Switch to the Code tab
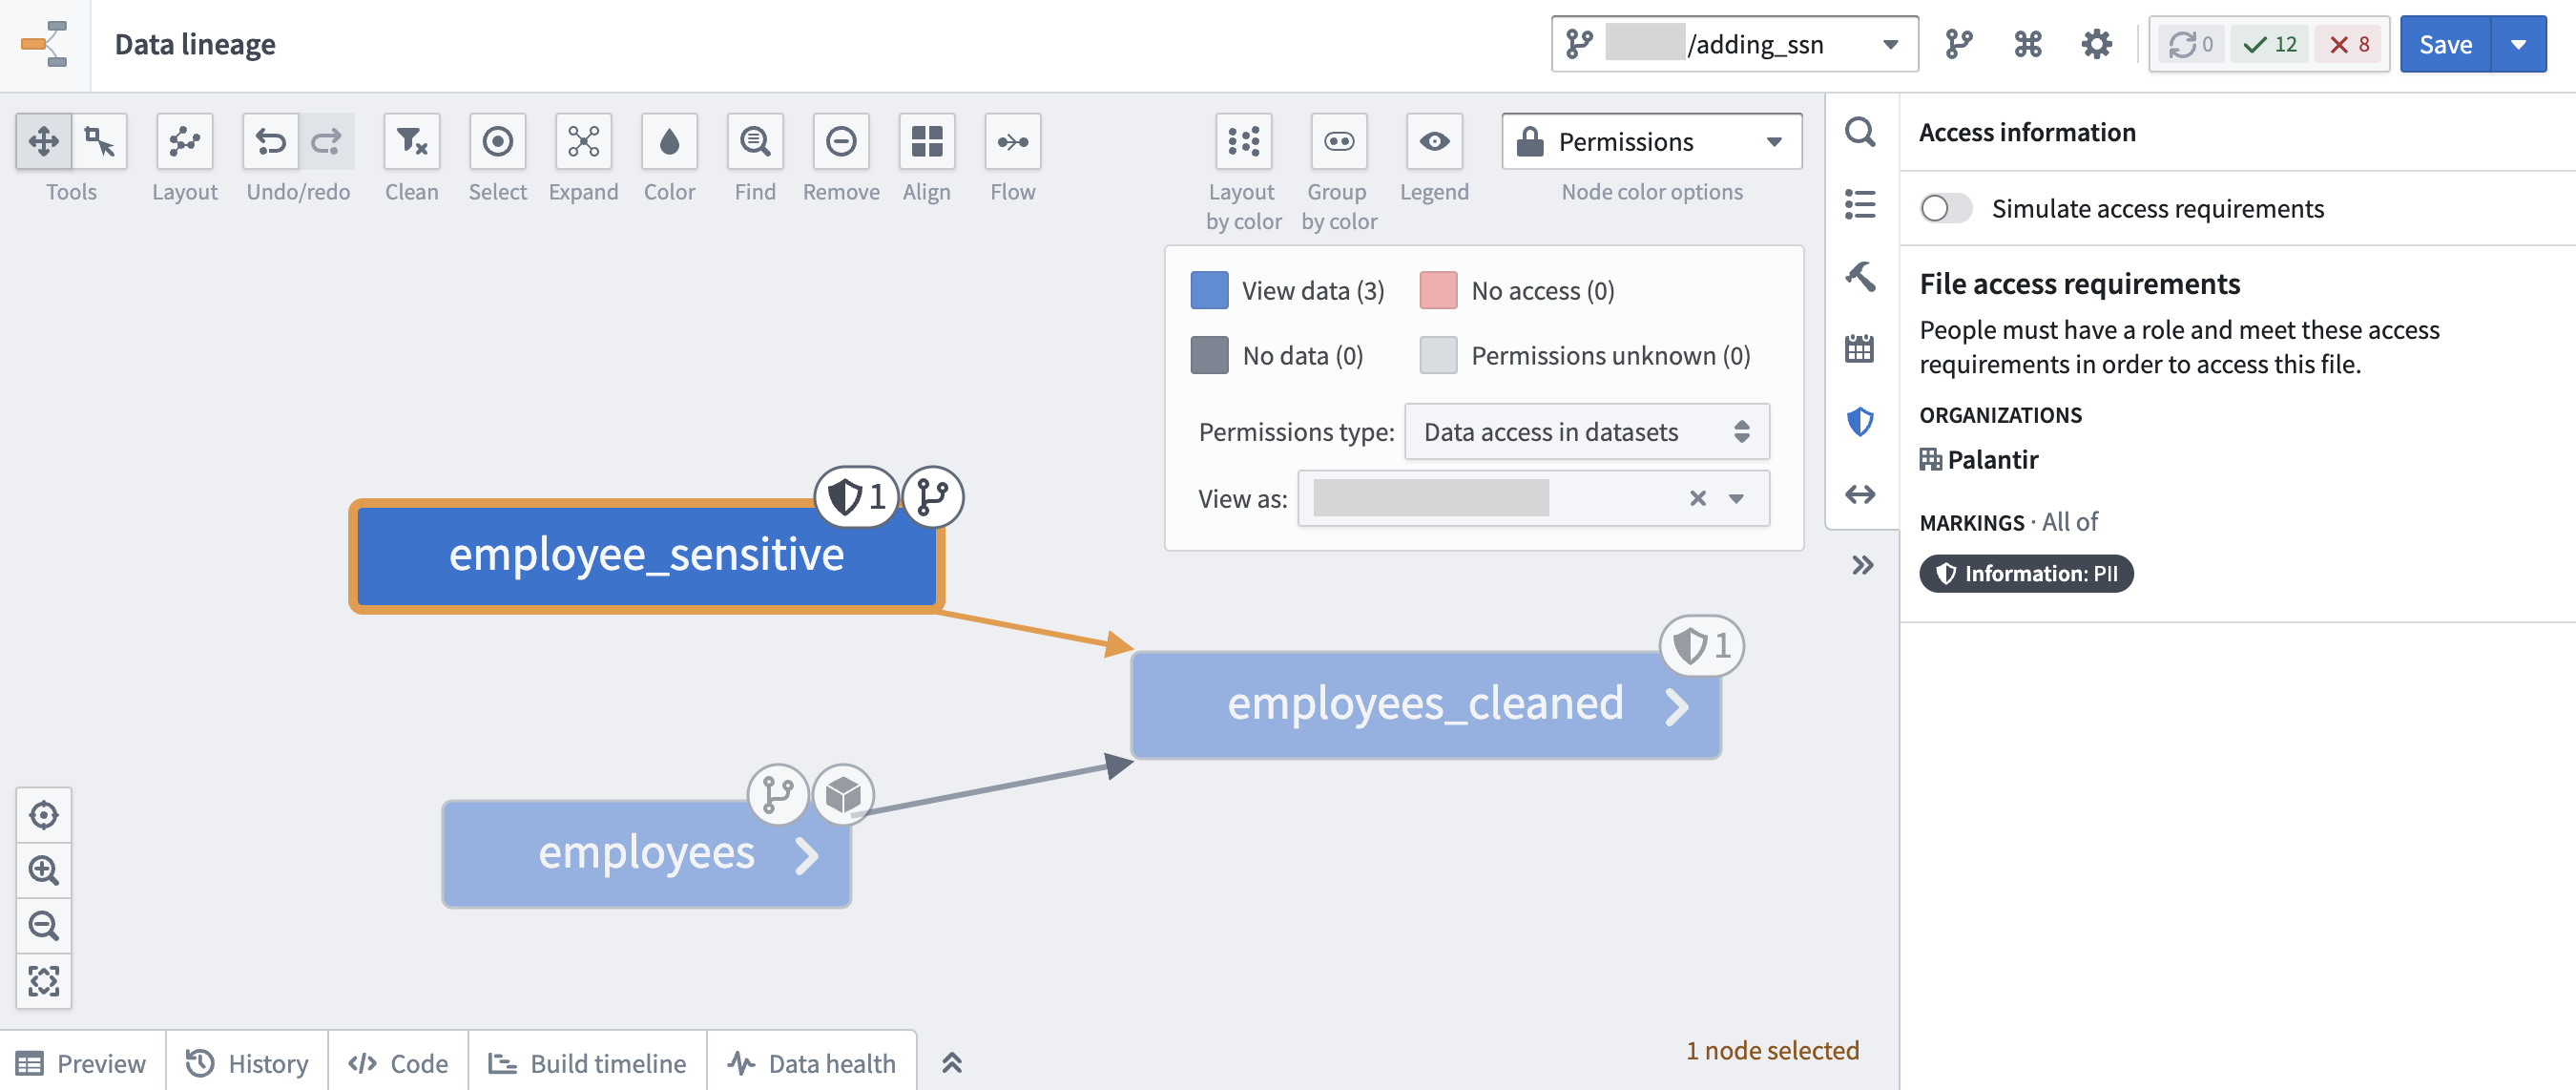This screenshot has height=1090, width=2576. coord(398,1062)
